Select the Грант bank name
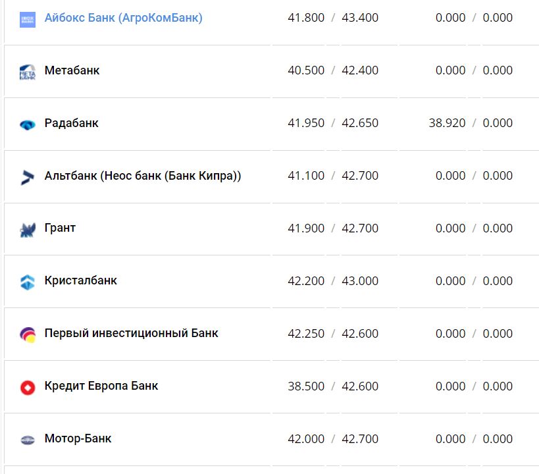 pos(60,228)
